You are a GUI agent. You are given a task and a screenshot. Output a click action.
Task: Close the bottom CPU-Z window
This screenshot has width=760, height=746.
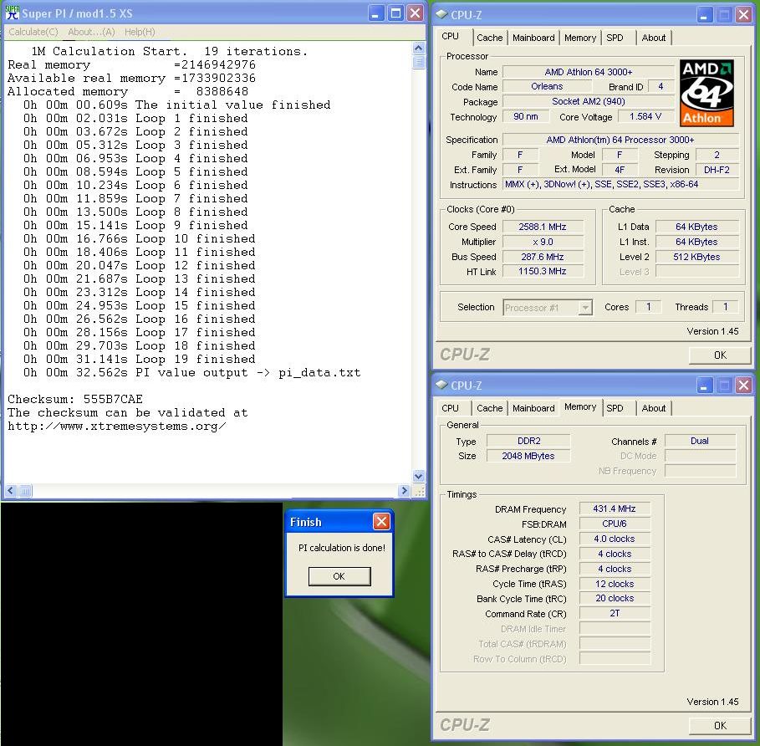743,386
